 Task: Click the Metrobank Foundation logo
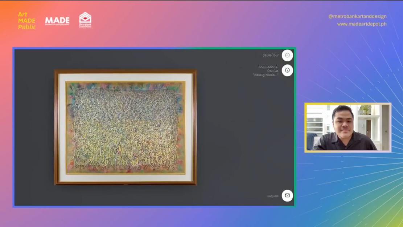coord(85,20)
